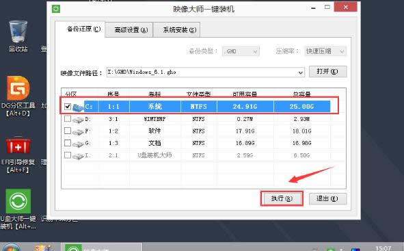
Task: Close the 映像大师一键装机 window
Action: point(345,8)
